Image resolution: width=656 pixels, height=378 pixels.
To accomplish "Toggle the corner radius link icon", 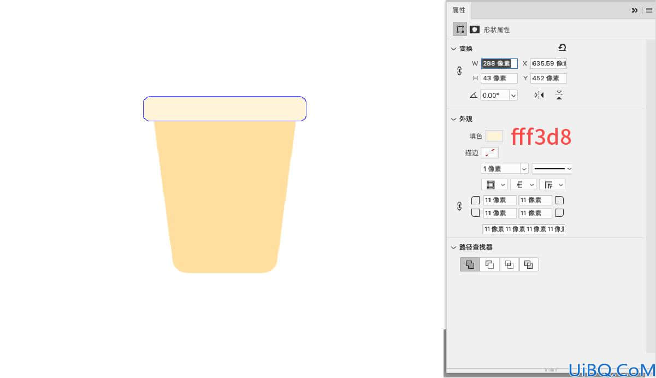I will tap(459, 206).
